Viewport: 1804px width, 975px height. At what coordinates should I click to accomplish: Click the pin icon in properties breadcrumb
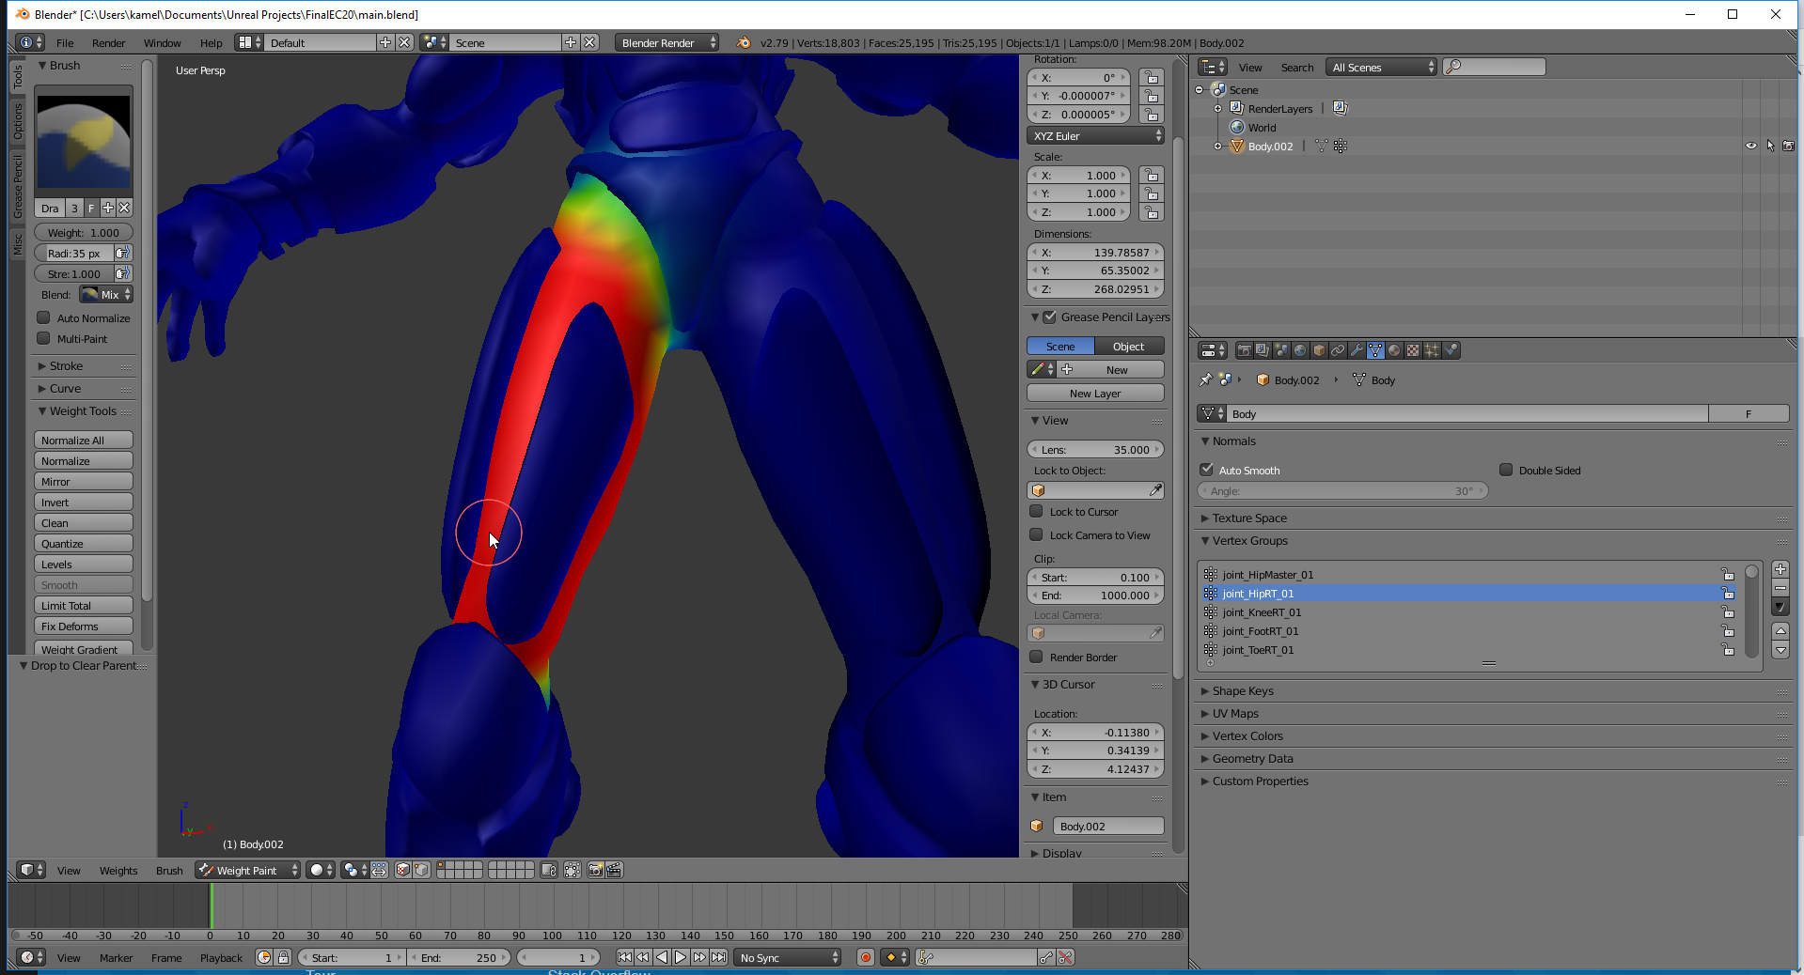tap(1206, 379)
